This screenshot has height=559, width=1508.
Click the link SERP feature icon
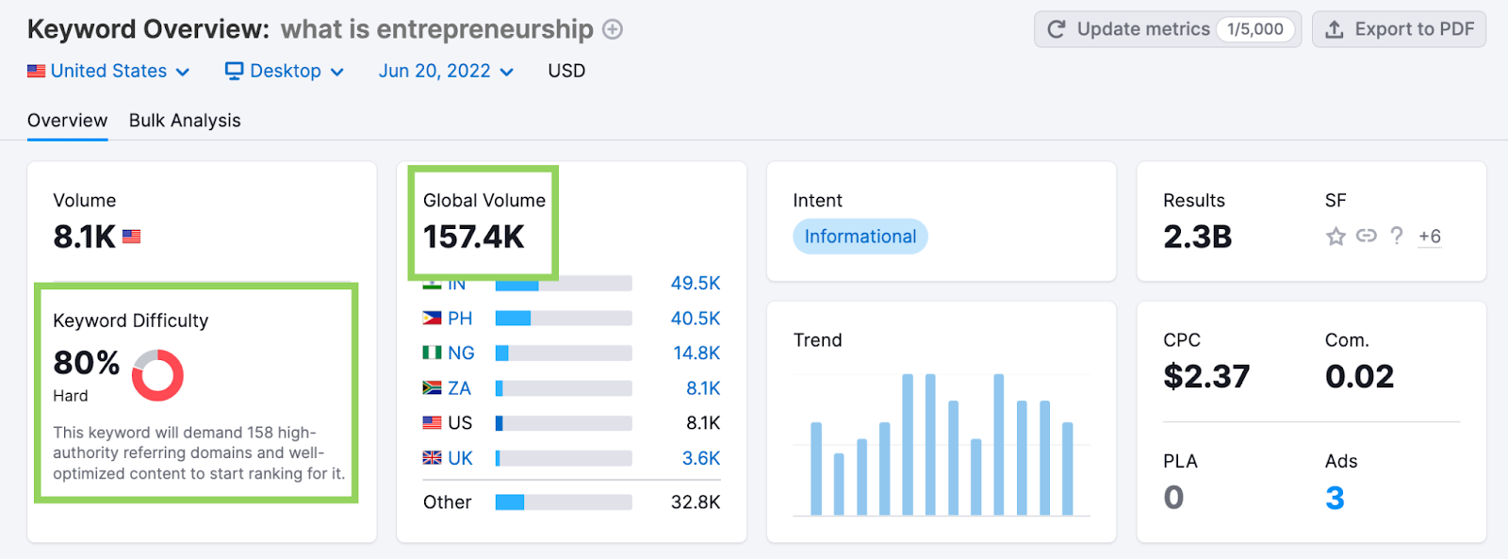coord(1367,236)
